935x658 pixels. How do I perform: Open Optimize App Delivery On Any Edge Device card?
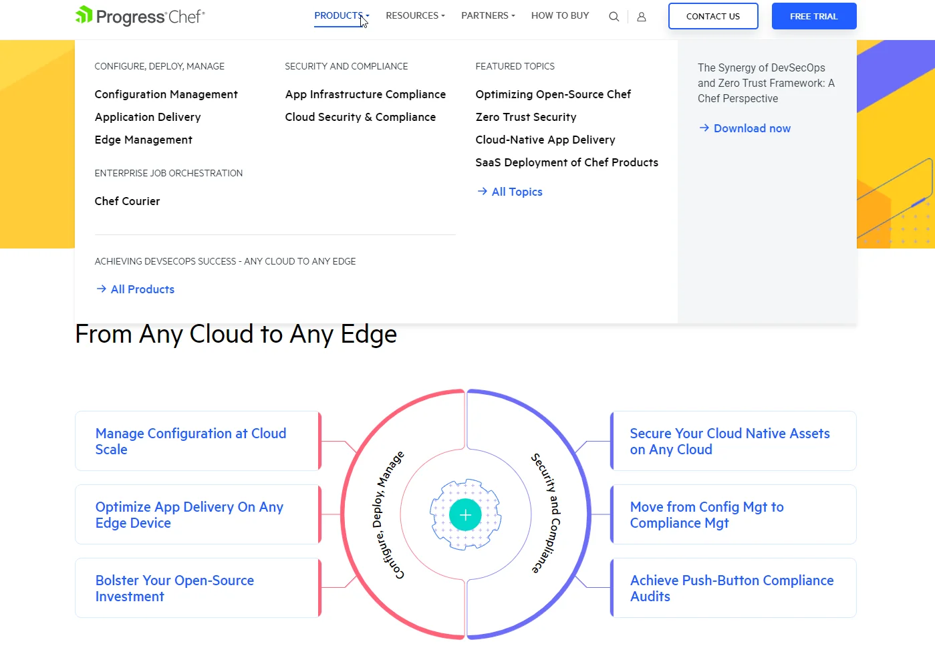pyautogui.click(x=198, y=514)
